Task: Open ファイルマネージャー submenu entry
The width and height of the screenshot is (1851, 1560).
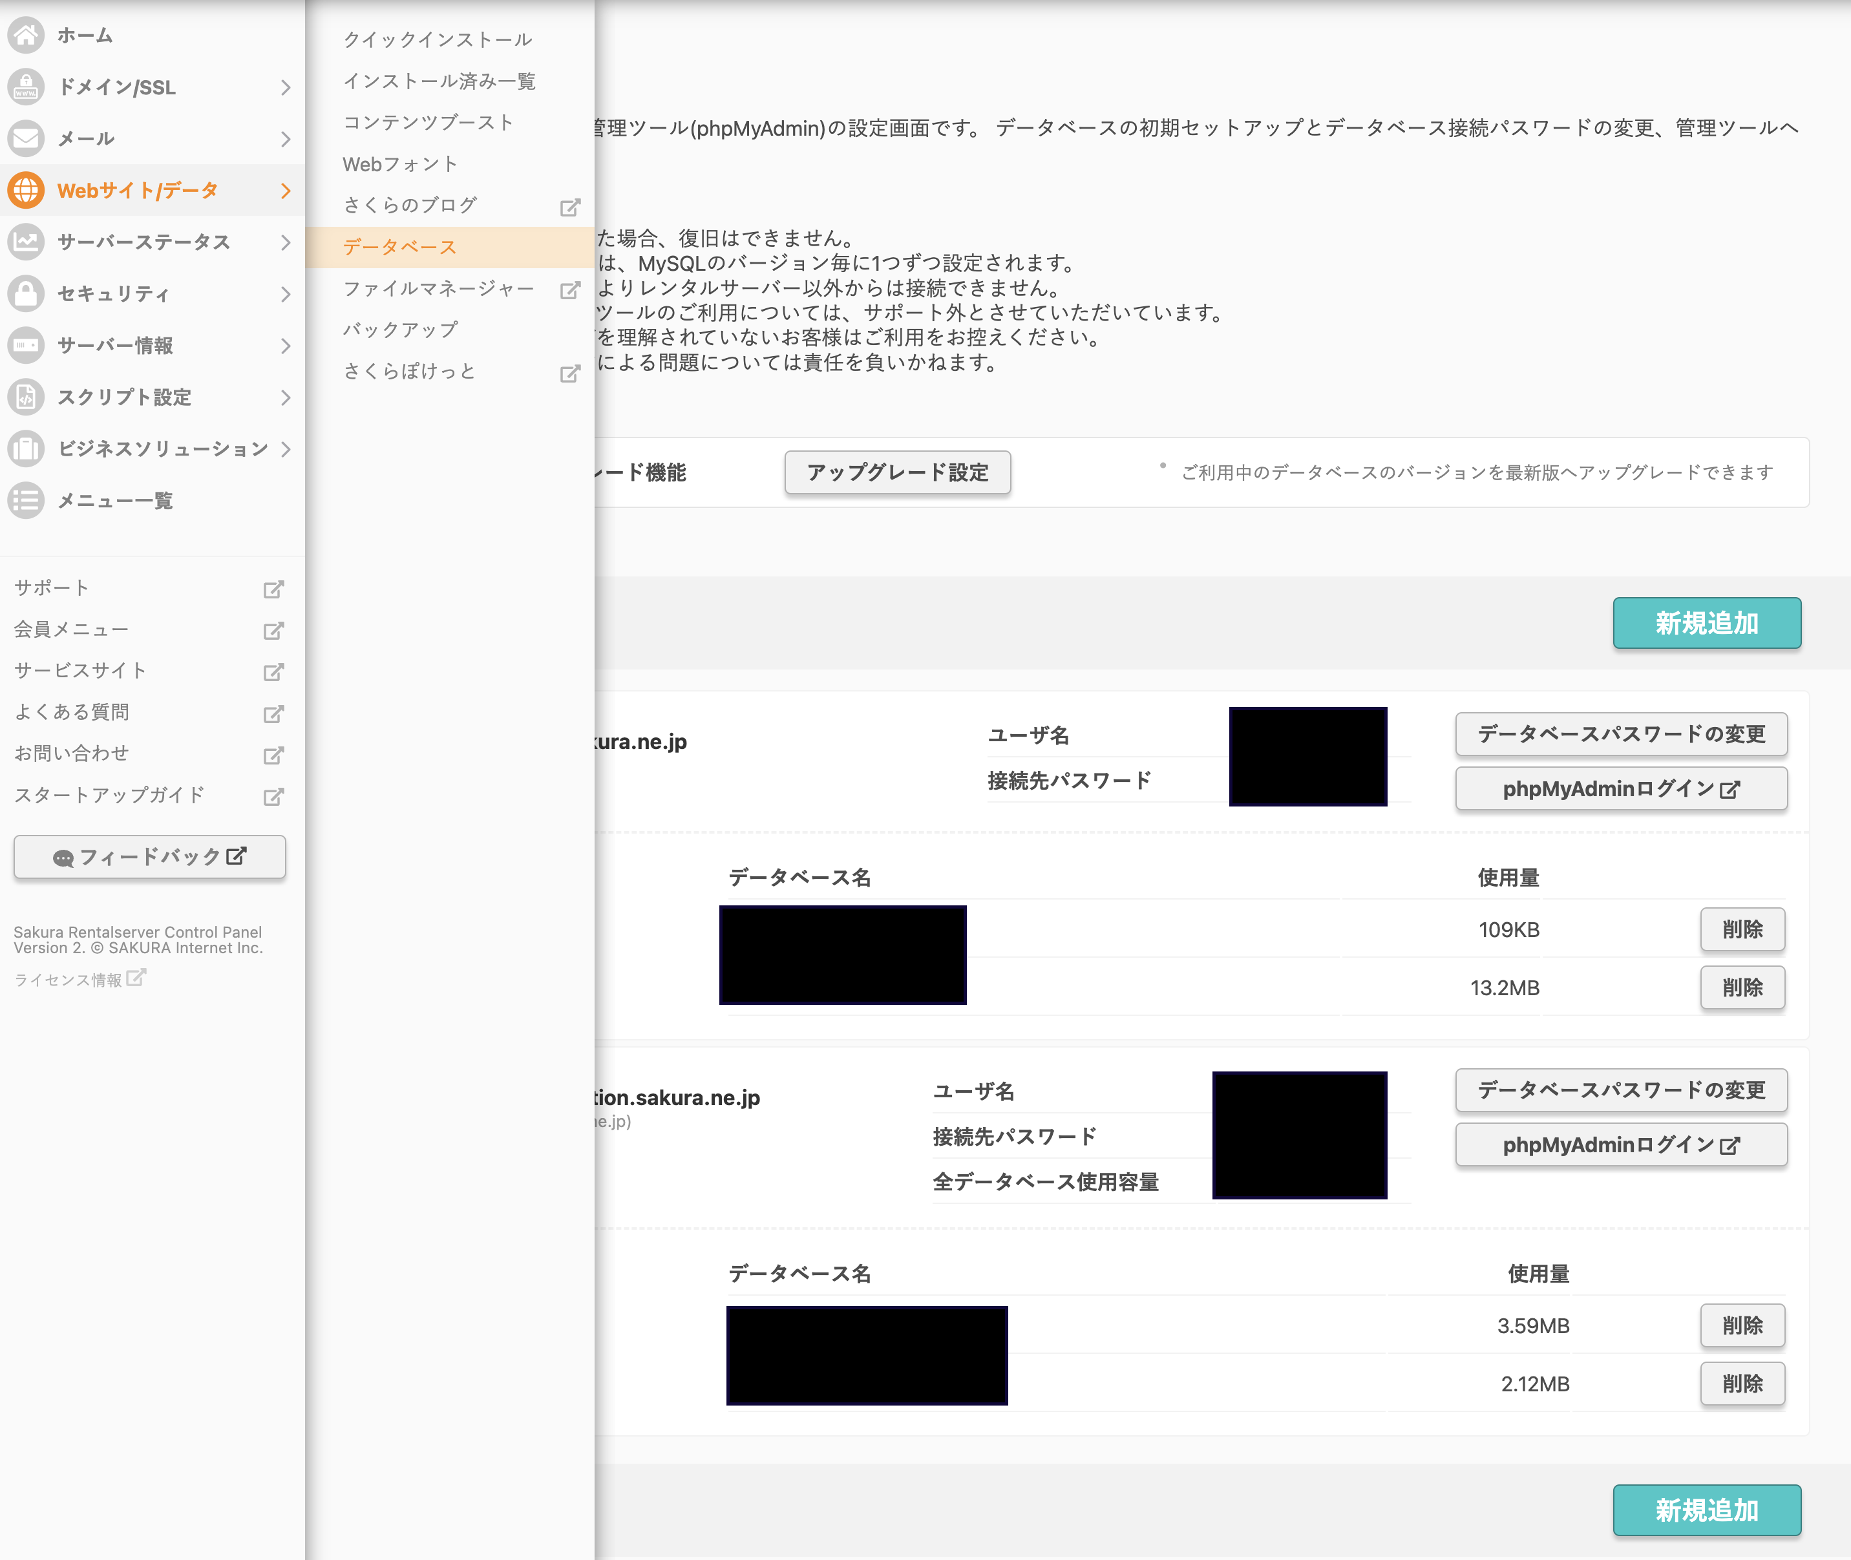Action: pos(439,288)
